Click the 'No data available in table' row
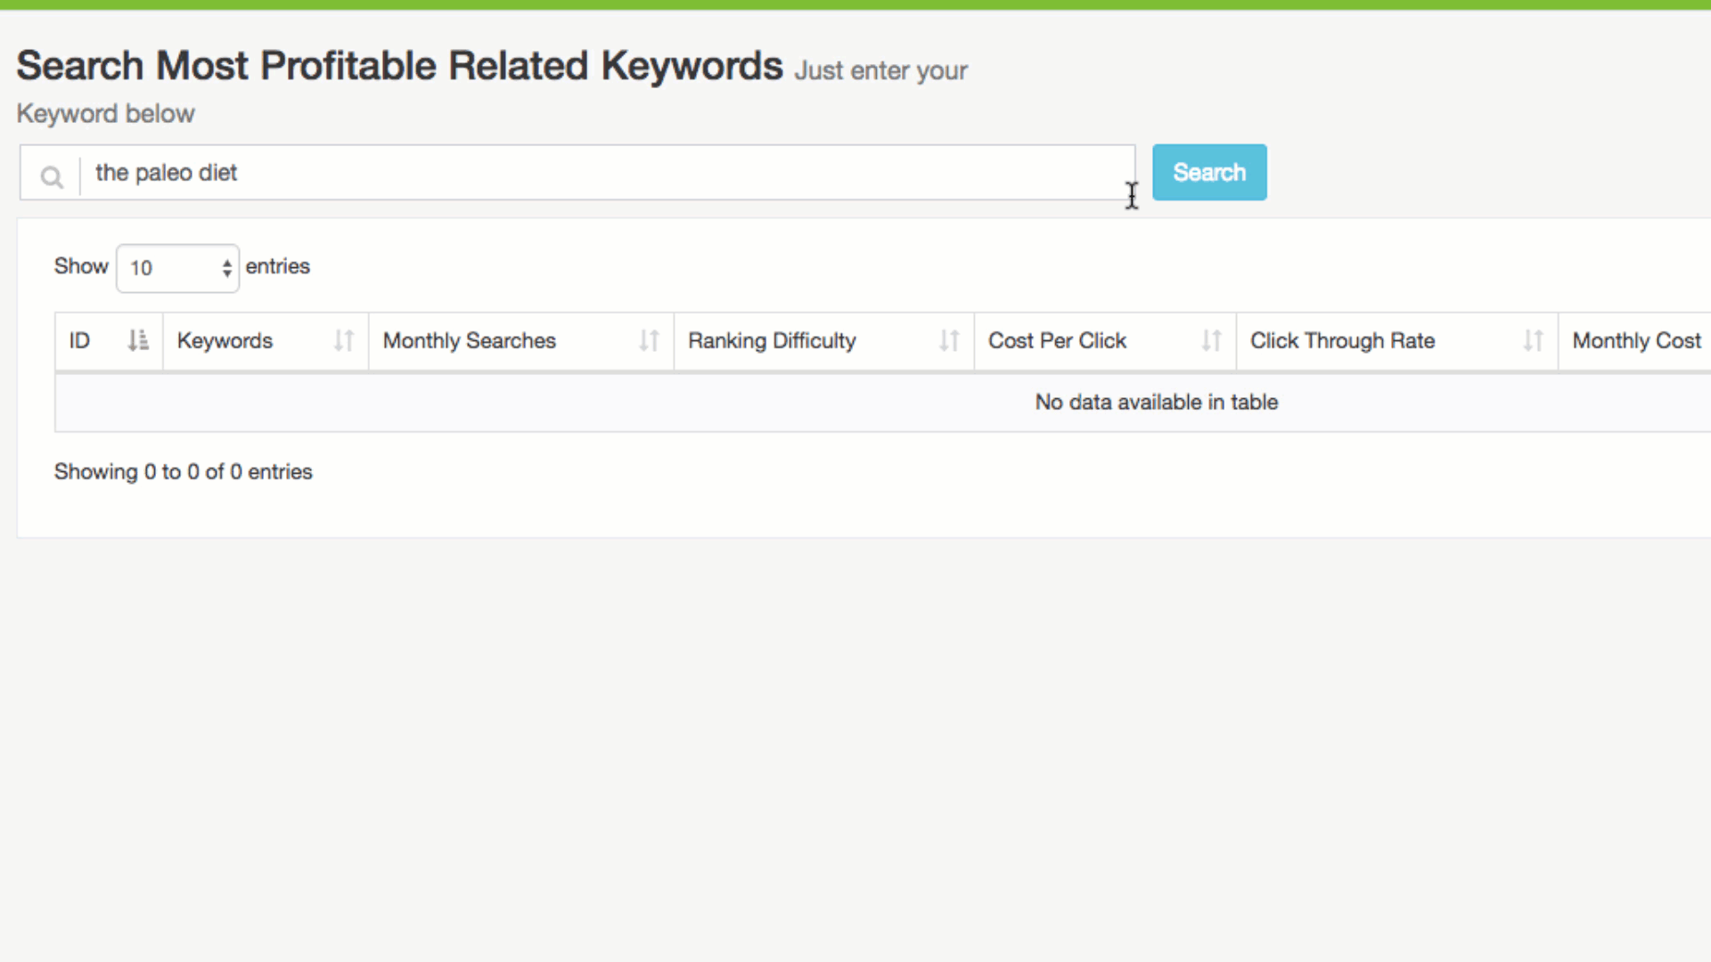The image size is (1711, 962). tap(1156, 403)
